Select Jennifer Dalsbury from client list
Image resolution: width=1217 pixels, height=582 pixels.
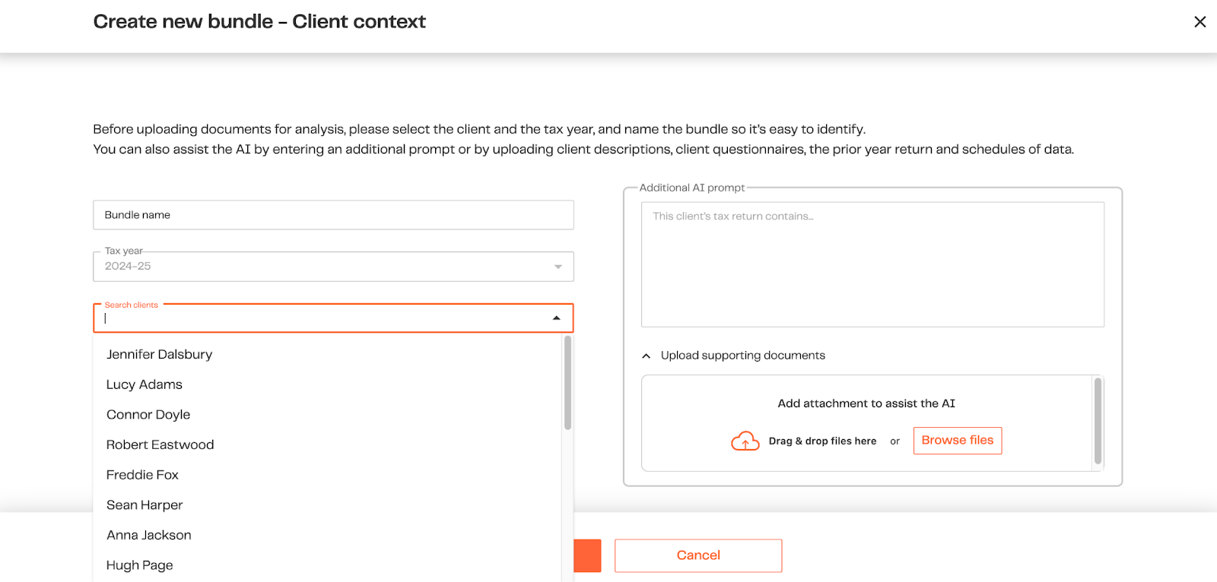(x=160, y=355)
